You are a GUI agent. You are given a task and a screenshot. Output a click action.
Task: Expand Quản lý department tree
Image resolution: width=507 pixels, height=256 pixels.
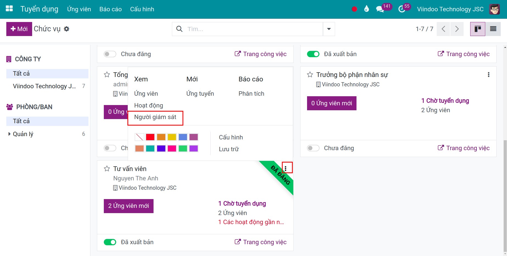click(9, 134)
